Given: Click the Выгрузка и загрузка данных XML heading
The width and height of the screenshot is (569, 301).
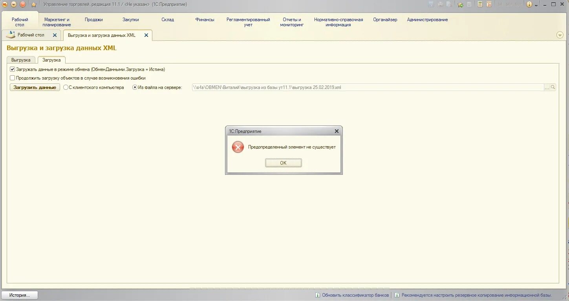Looking at the screenshot, I should tap(62, 48).
